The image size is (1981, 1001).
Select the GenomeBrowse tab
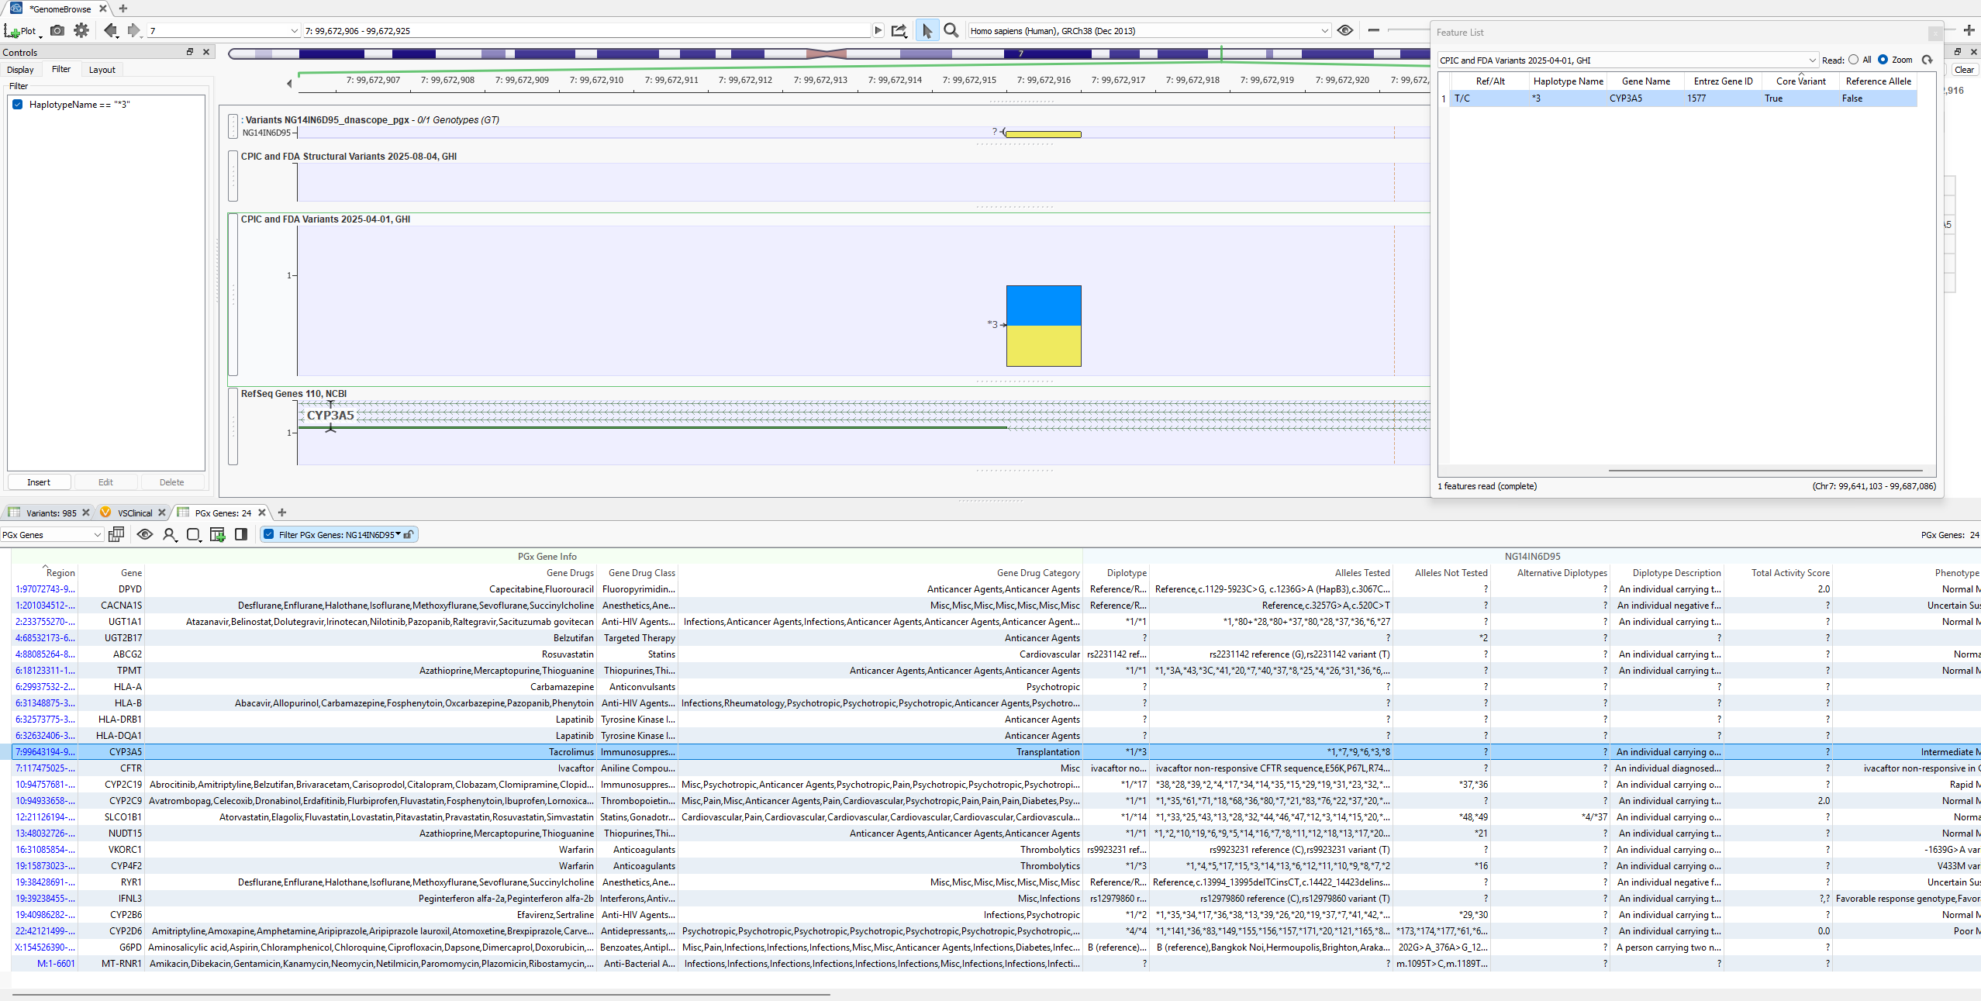60,9
